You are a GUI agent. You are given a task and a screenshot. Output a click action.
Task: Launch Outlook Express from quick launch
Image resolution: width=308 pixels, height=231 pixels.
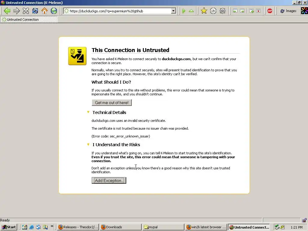click(38, 227)
